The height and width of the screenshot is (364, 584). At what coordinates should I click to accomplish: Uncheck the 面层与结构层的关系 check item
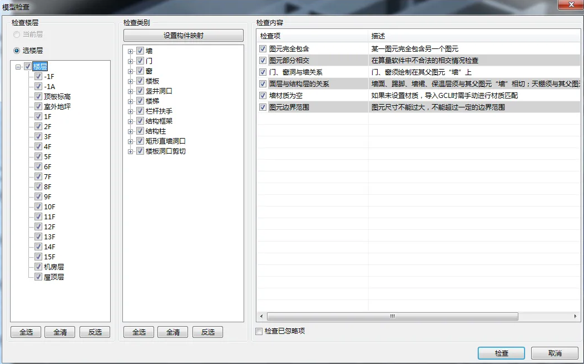tap(263, 84)
